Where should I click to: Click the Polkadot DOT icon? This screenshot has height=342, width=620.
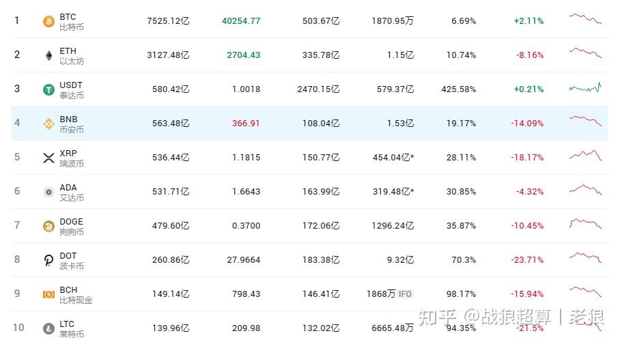(48, 260)
